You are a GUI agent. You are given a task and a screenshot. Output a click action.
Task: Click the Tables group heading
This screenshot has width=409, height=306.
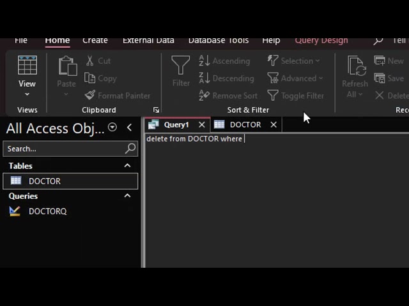click(x=20, y=166)
